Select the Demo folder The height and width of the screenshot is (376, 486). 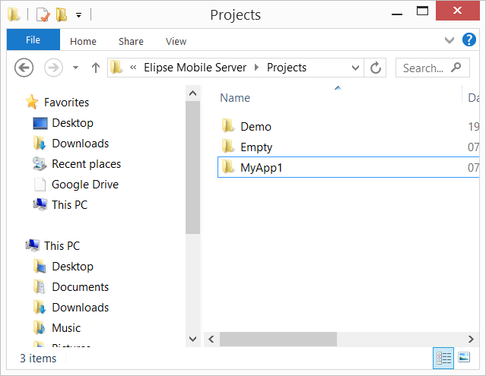256,127
